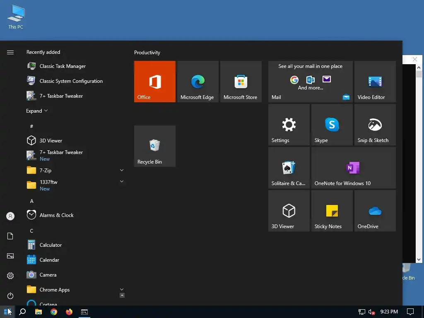This screenshot has height=318, width=424.
Task: Open This PC desktop icon
Action: click(16, 17)
